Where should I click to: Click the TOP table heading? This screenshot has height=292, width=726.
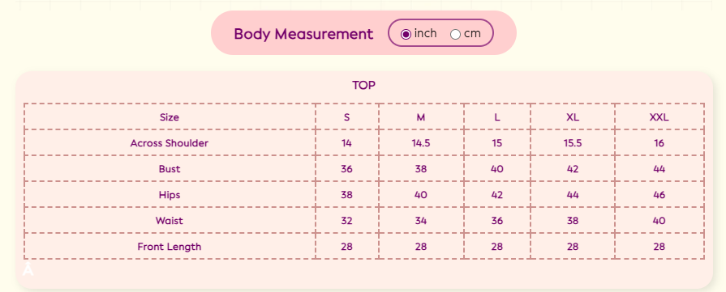coord(363,85)
